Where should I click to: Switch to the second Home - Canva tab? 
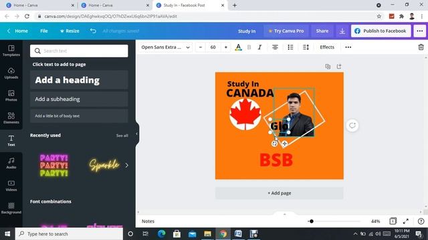(115, 5)
